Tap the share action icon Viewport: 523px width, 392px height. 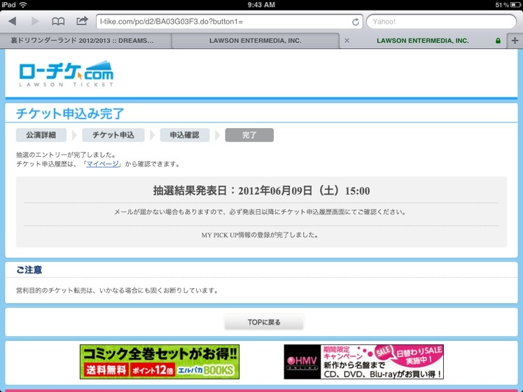(82, 22)
